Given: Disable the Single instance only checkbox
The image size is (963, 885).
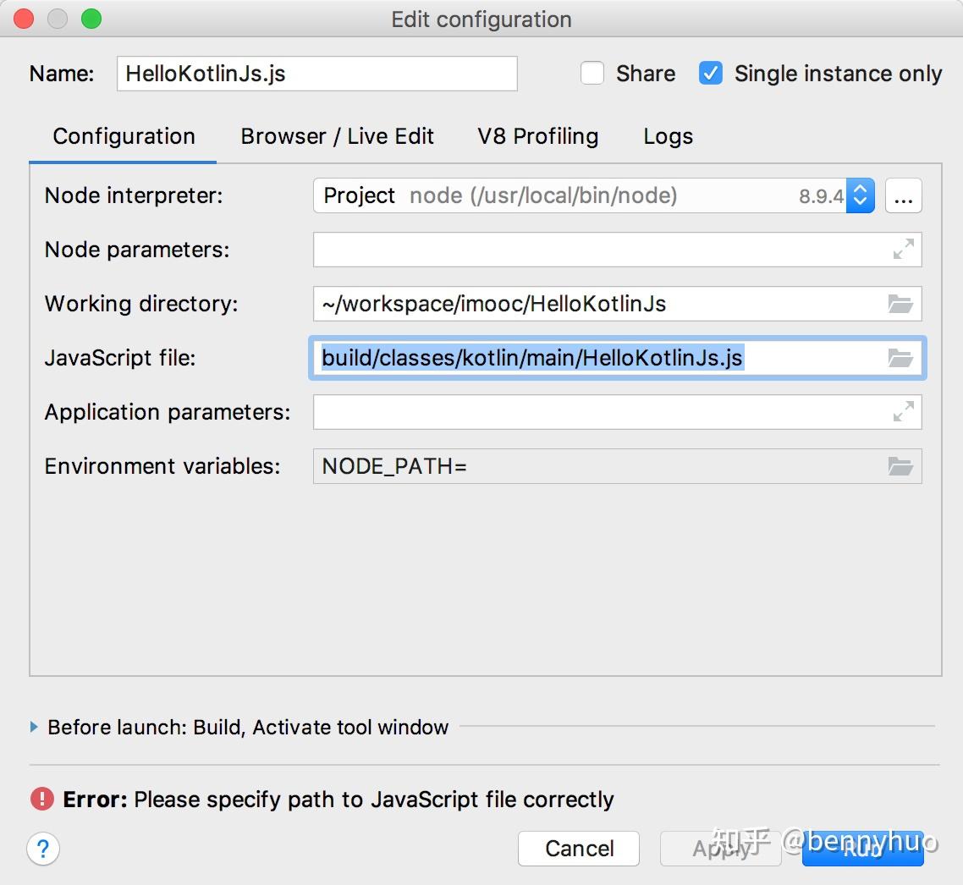Looking at the screenshot, I should [x=711, y=74].
